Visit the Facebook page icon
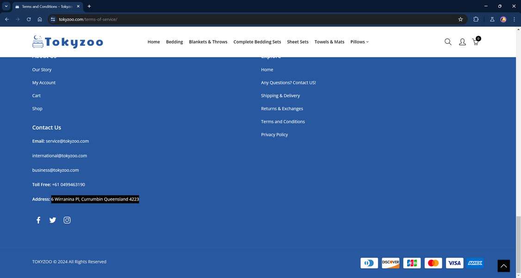521x278 pixels. point(38,220)
